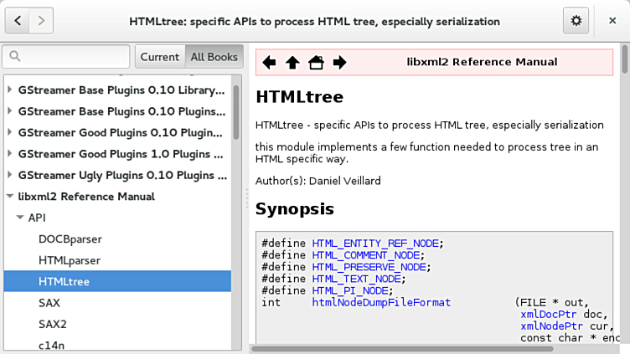This screenshot has height=354, width=630.
Task: Expand GStreamer Ugly Plugins 0.10 entry
Action: [x=9, y=175]
